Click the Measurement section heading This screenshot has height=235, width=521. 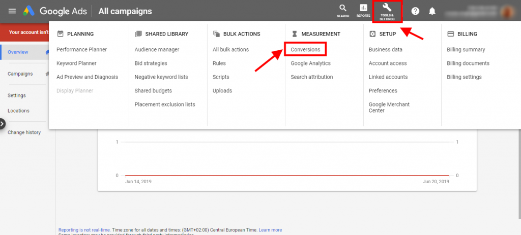coord(316,34)
